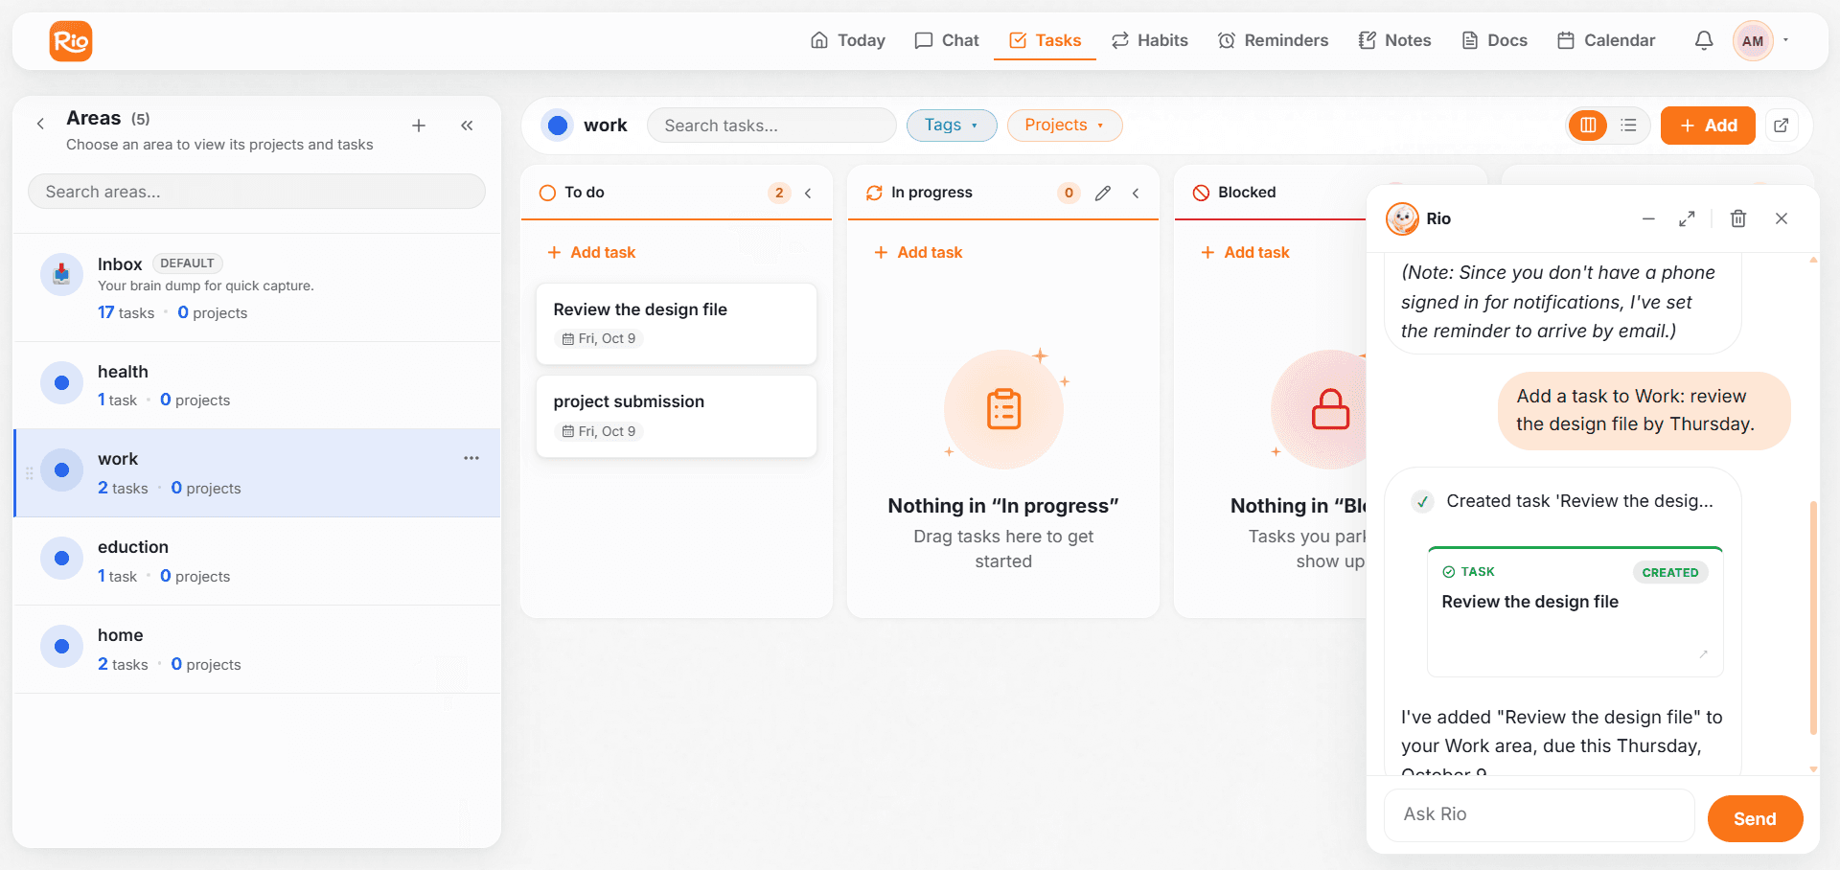The width and height of the screenshot is (1840, 870).
Task: Close the Rio chat panel
Action: (1782, 218)
